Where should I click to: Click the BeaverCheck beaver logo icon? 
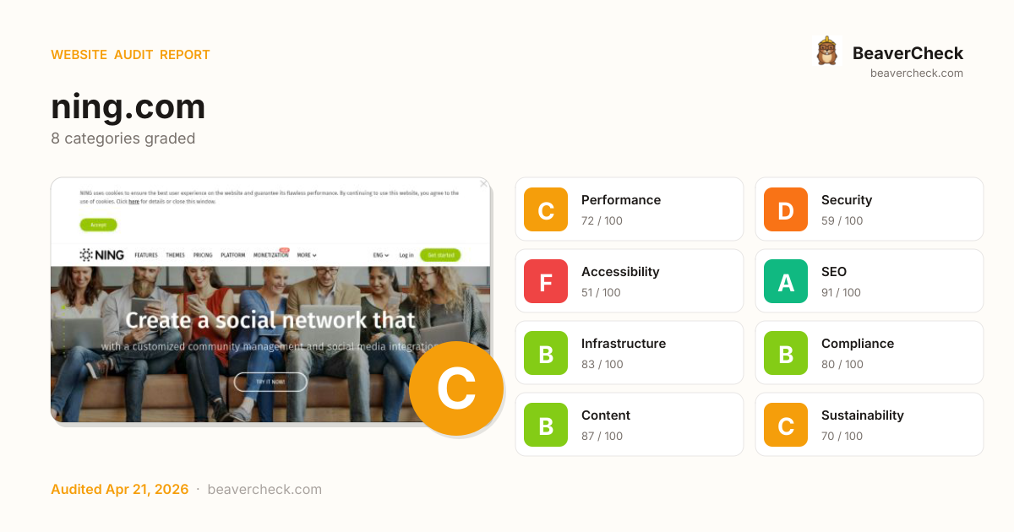826,52
